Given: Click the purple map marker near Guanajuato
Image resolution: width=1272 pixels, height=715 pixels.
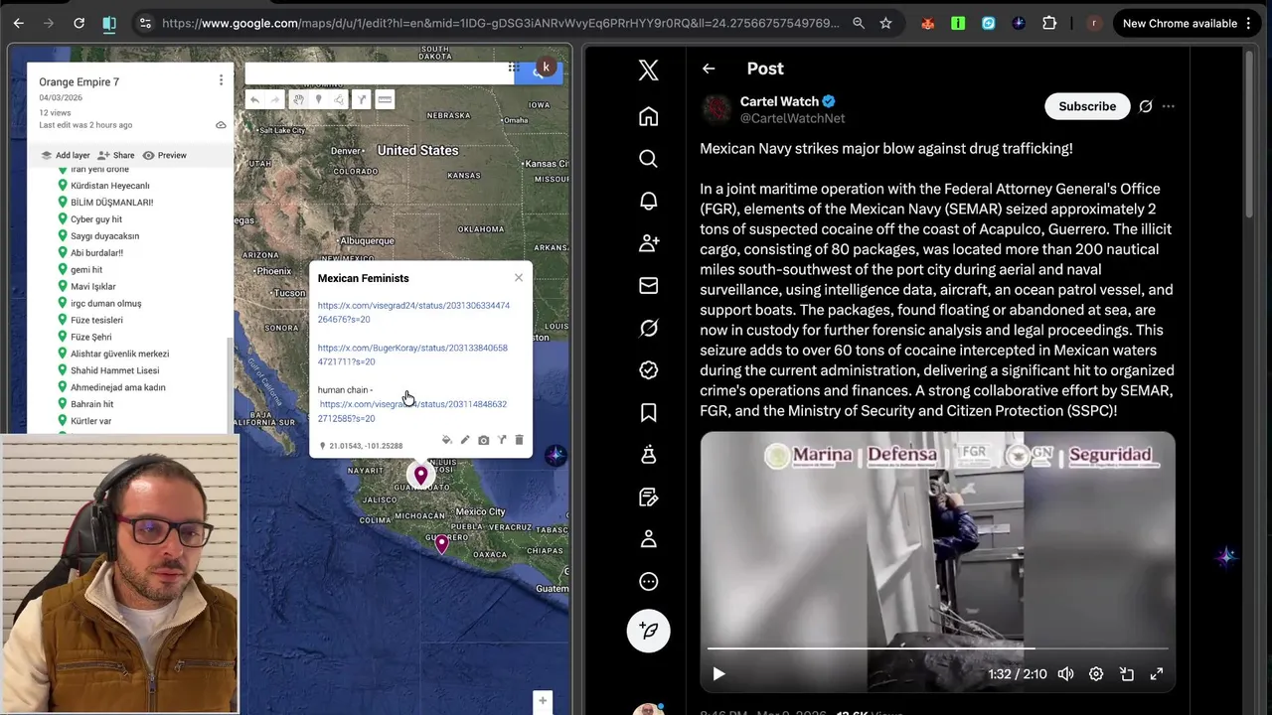Looking at the screenshot, I should (x=421, y=475).
